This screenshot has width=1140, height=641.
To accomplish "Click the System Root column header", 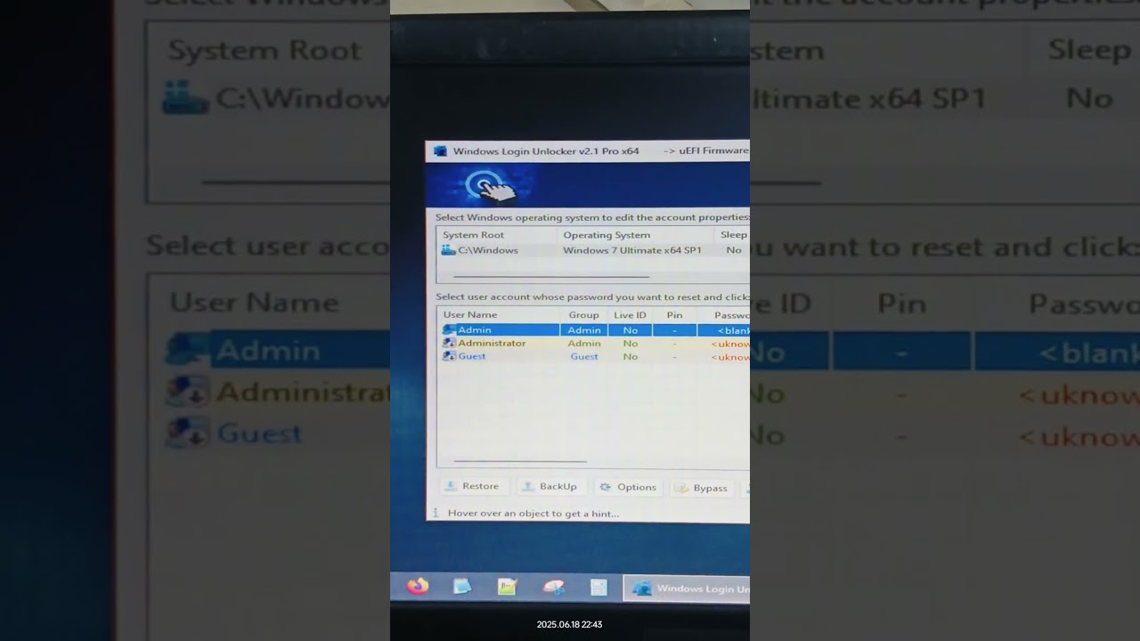I will tap(473, 235).
